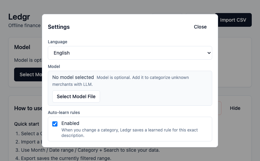Click Select Model File in Settings
Viewport: 260px width, 161px height.
point(76,96)
